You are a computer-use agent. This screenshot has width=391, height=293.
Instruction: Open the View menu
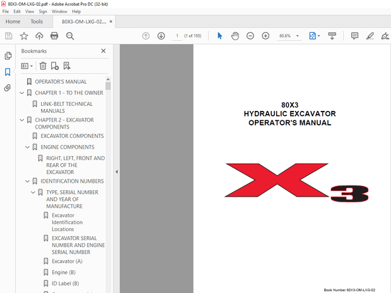pos(30,11)
